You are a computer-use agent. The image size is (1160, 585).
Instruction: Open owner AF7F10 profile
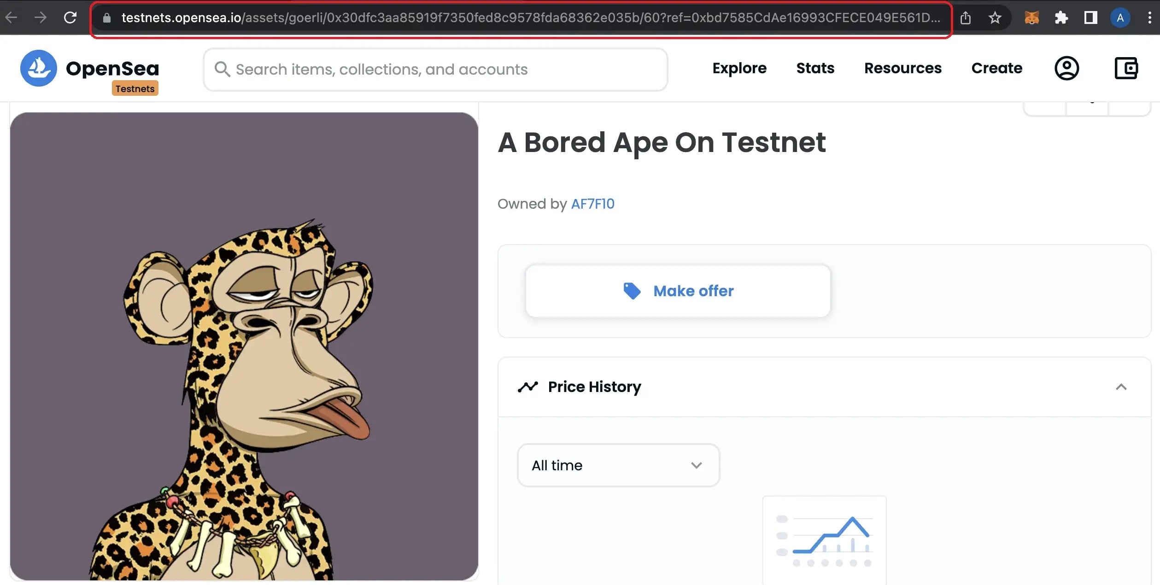click(592, 204)
